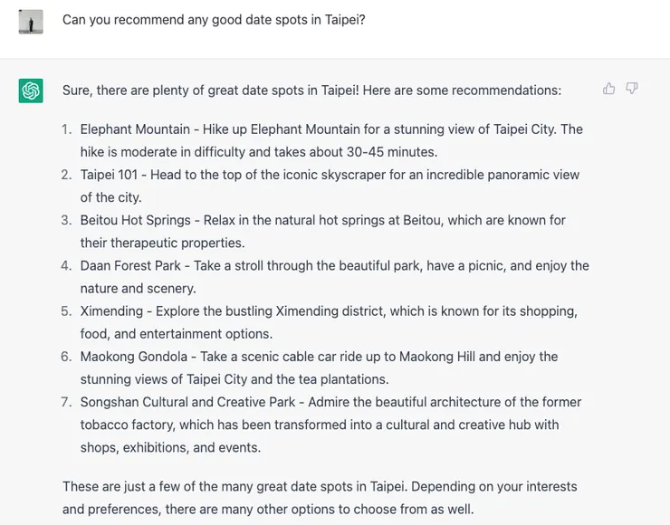670x525 pixels.
Task: Click the words "tobacco factory" in item seven
Action: point(127,425)
